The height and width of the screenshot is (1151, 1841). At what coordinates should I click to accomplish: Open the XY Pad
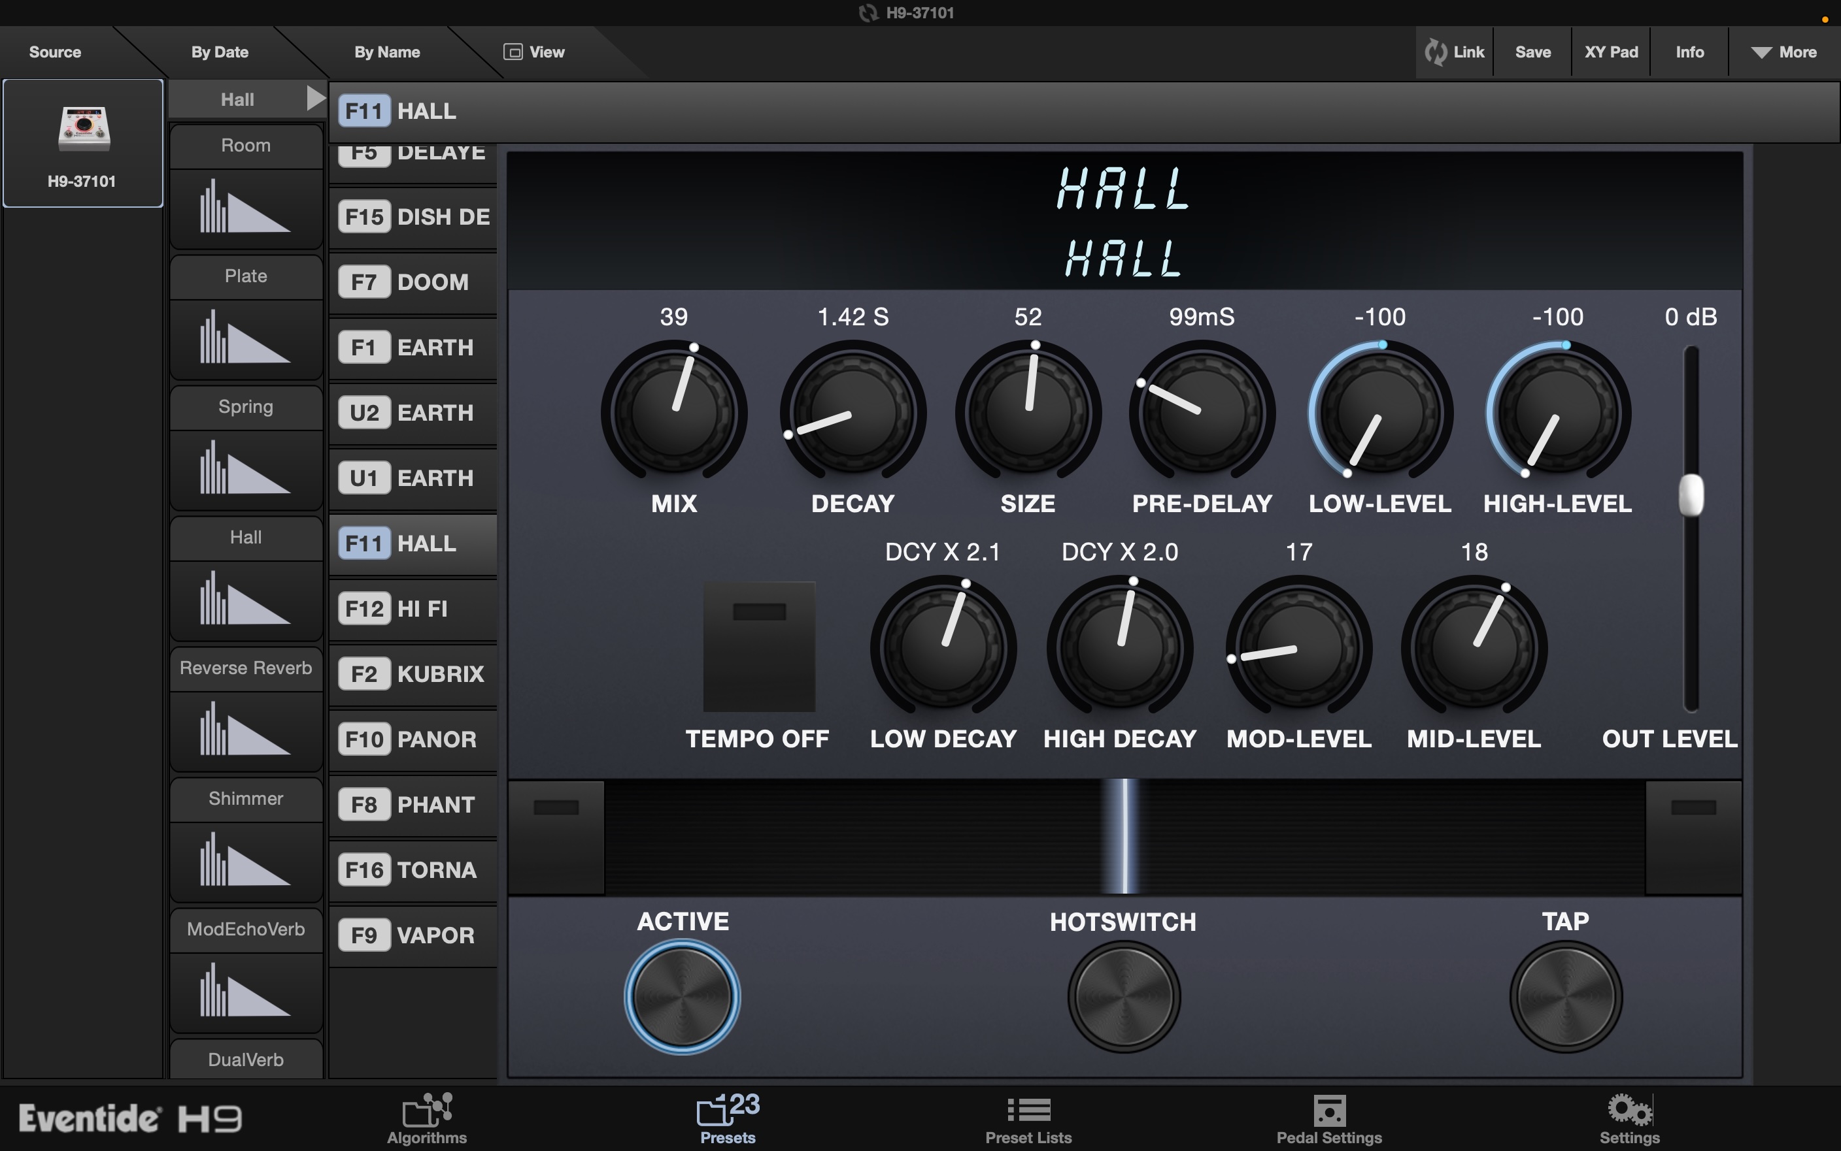point(1611,52)
